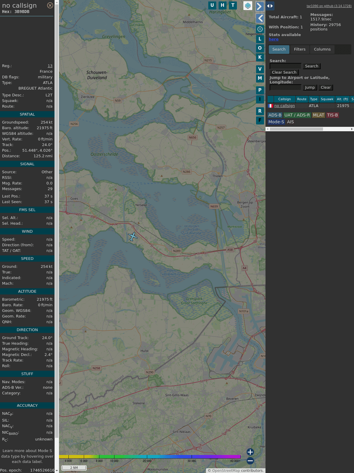Click the settings gear icon on map
Image resolution: width=354 pixels, height=473 pixels.
point(260,29)
